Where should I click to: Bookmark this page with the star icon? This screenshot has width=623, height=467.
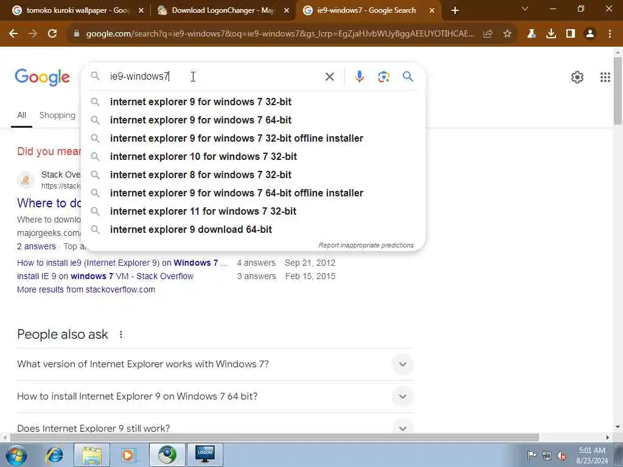[507, 34]
